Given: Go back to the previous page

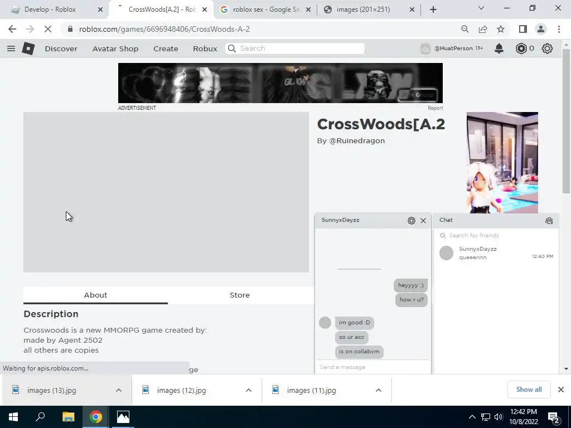Looking at the screenshot, I should tap(12, 29).
